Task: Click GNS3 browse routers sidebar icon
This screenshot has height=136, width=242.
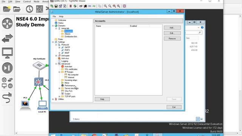Action: (x=7, y=23)
